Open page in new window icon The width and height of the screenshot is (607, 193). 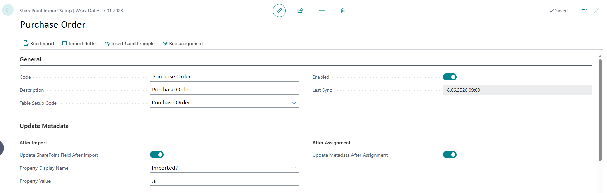tap(584, 11)
